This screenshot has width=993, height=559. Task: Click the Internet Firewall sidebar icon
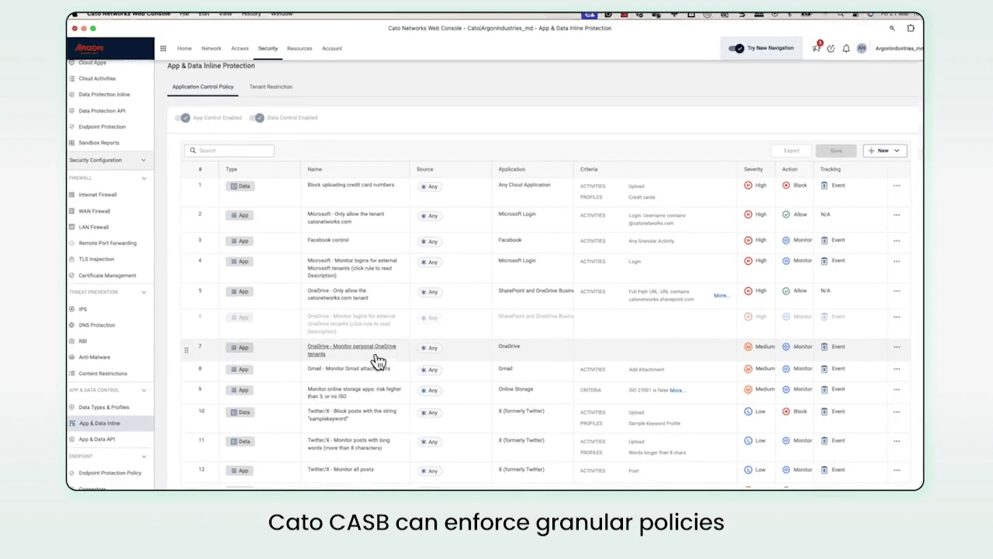72,195
